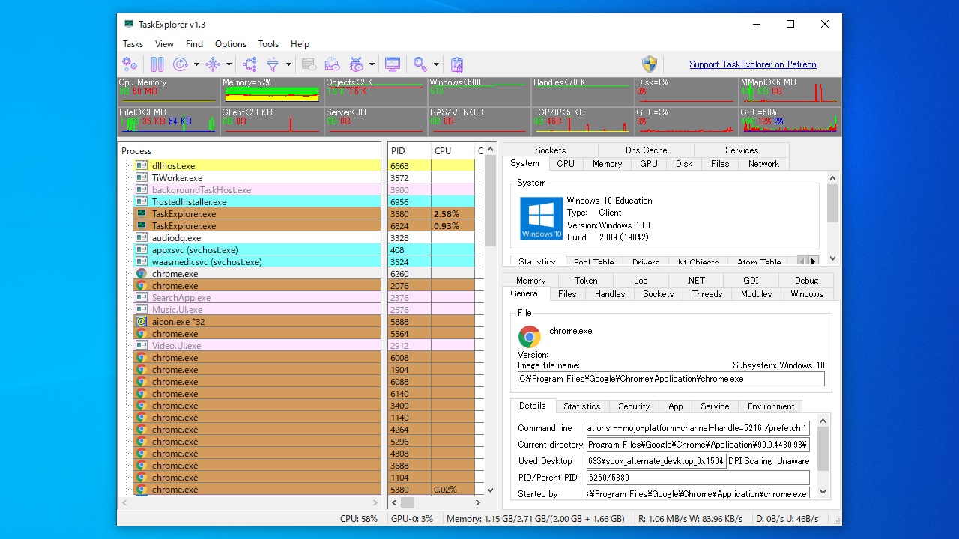The height and width of the screenshot is (539, 959).
Task: Switch to the Pool Table tab
Action: point(593,263)
